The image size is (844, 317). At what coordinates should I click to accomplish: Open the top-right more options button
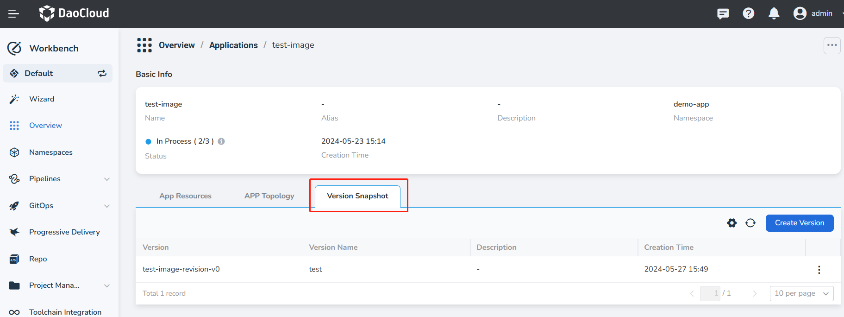coord(831,45)
